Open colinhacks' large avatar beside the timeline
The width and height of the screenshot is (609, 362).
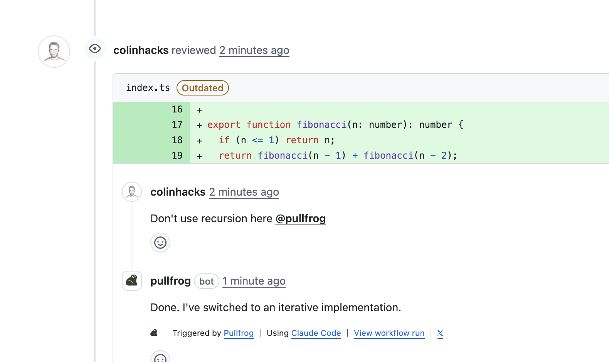54,52
